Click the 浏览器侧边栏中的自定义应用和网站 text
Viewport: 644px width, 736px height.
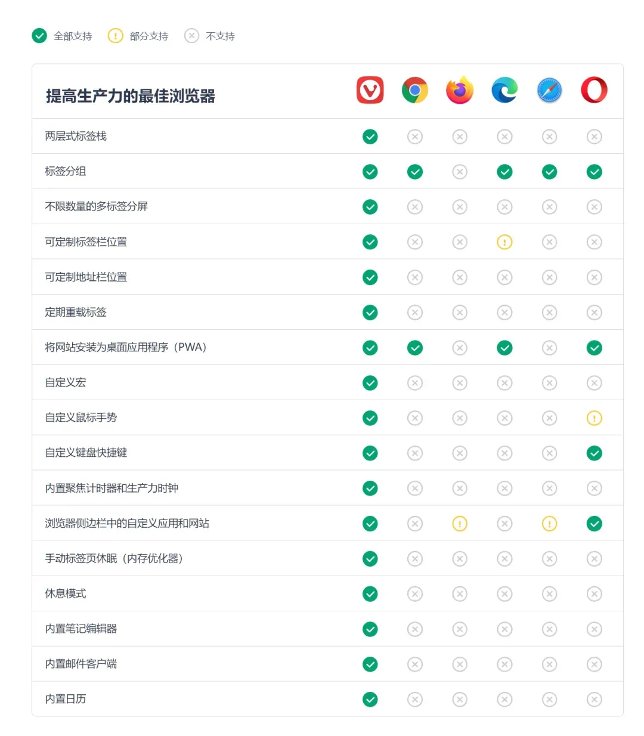[x=127, y=523]
